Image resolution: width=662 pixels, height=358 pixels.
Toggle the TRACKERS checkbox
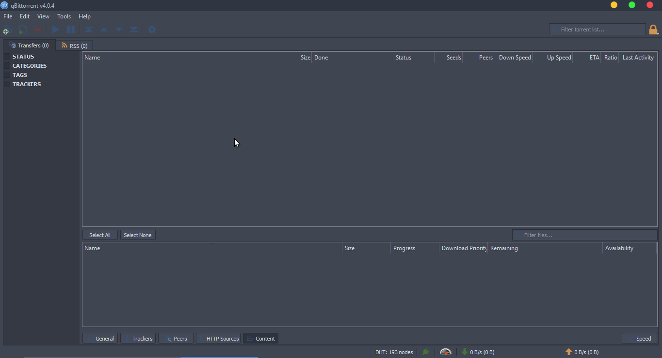[7, 84]
